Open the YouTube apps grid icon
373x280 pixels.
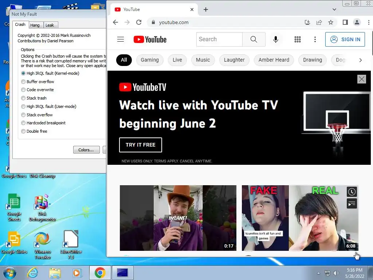pyautogui.click(x=298, y=39)
